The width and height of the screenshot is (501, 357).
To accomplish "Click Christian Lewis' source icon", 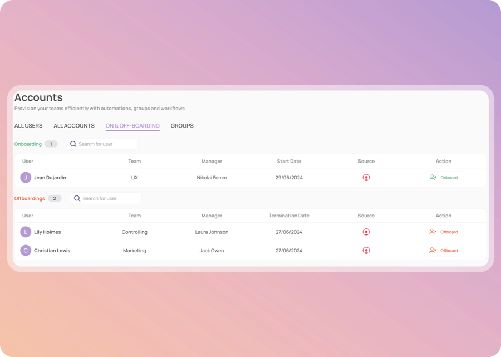I will (x=366, y=251).
